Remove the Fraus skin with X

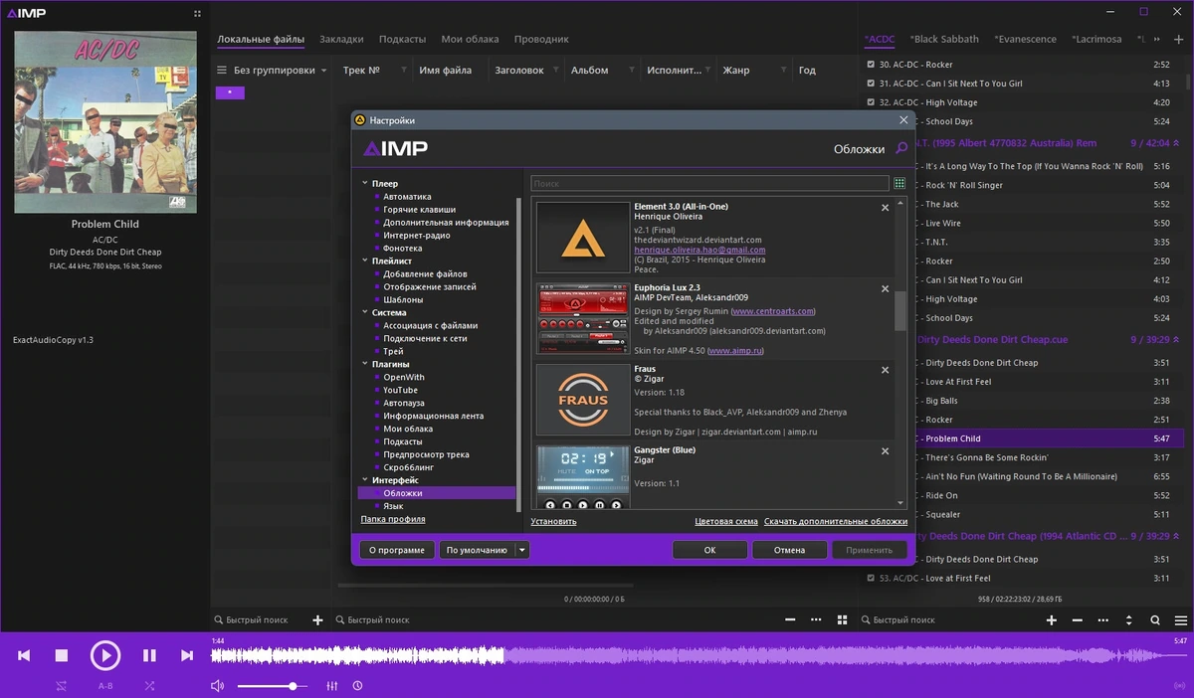[x=886, y=370]
